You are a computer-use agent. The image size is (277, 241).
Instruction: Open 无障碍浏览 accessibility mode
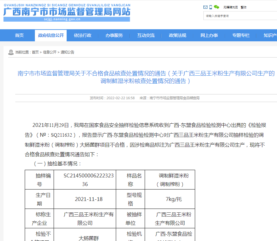pos(230,7)
